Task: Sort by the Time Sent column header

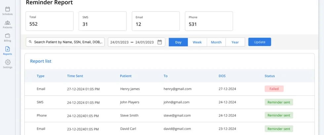Action: 75,76
